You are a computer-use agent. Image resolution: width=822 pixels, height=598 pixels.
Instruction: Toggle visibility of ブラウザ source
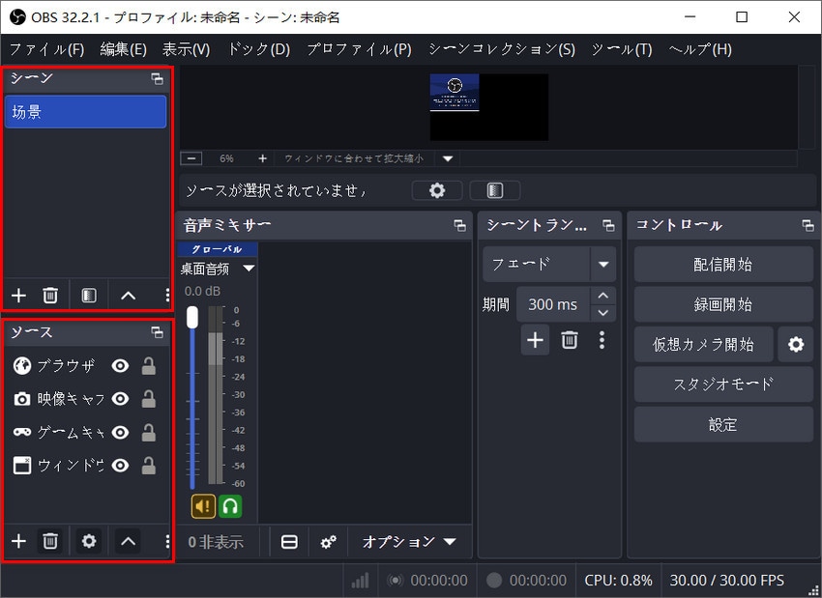click(120, 365)
